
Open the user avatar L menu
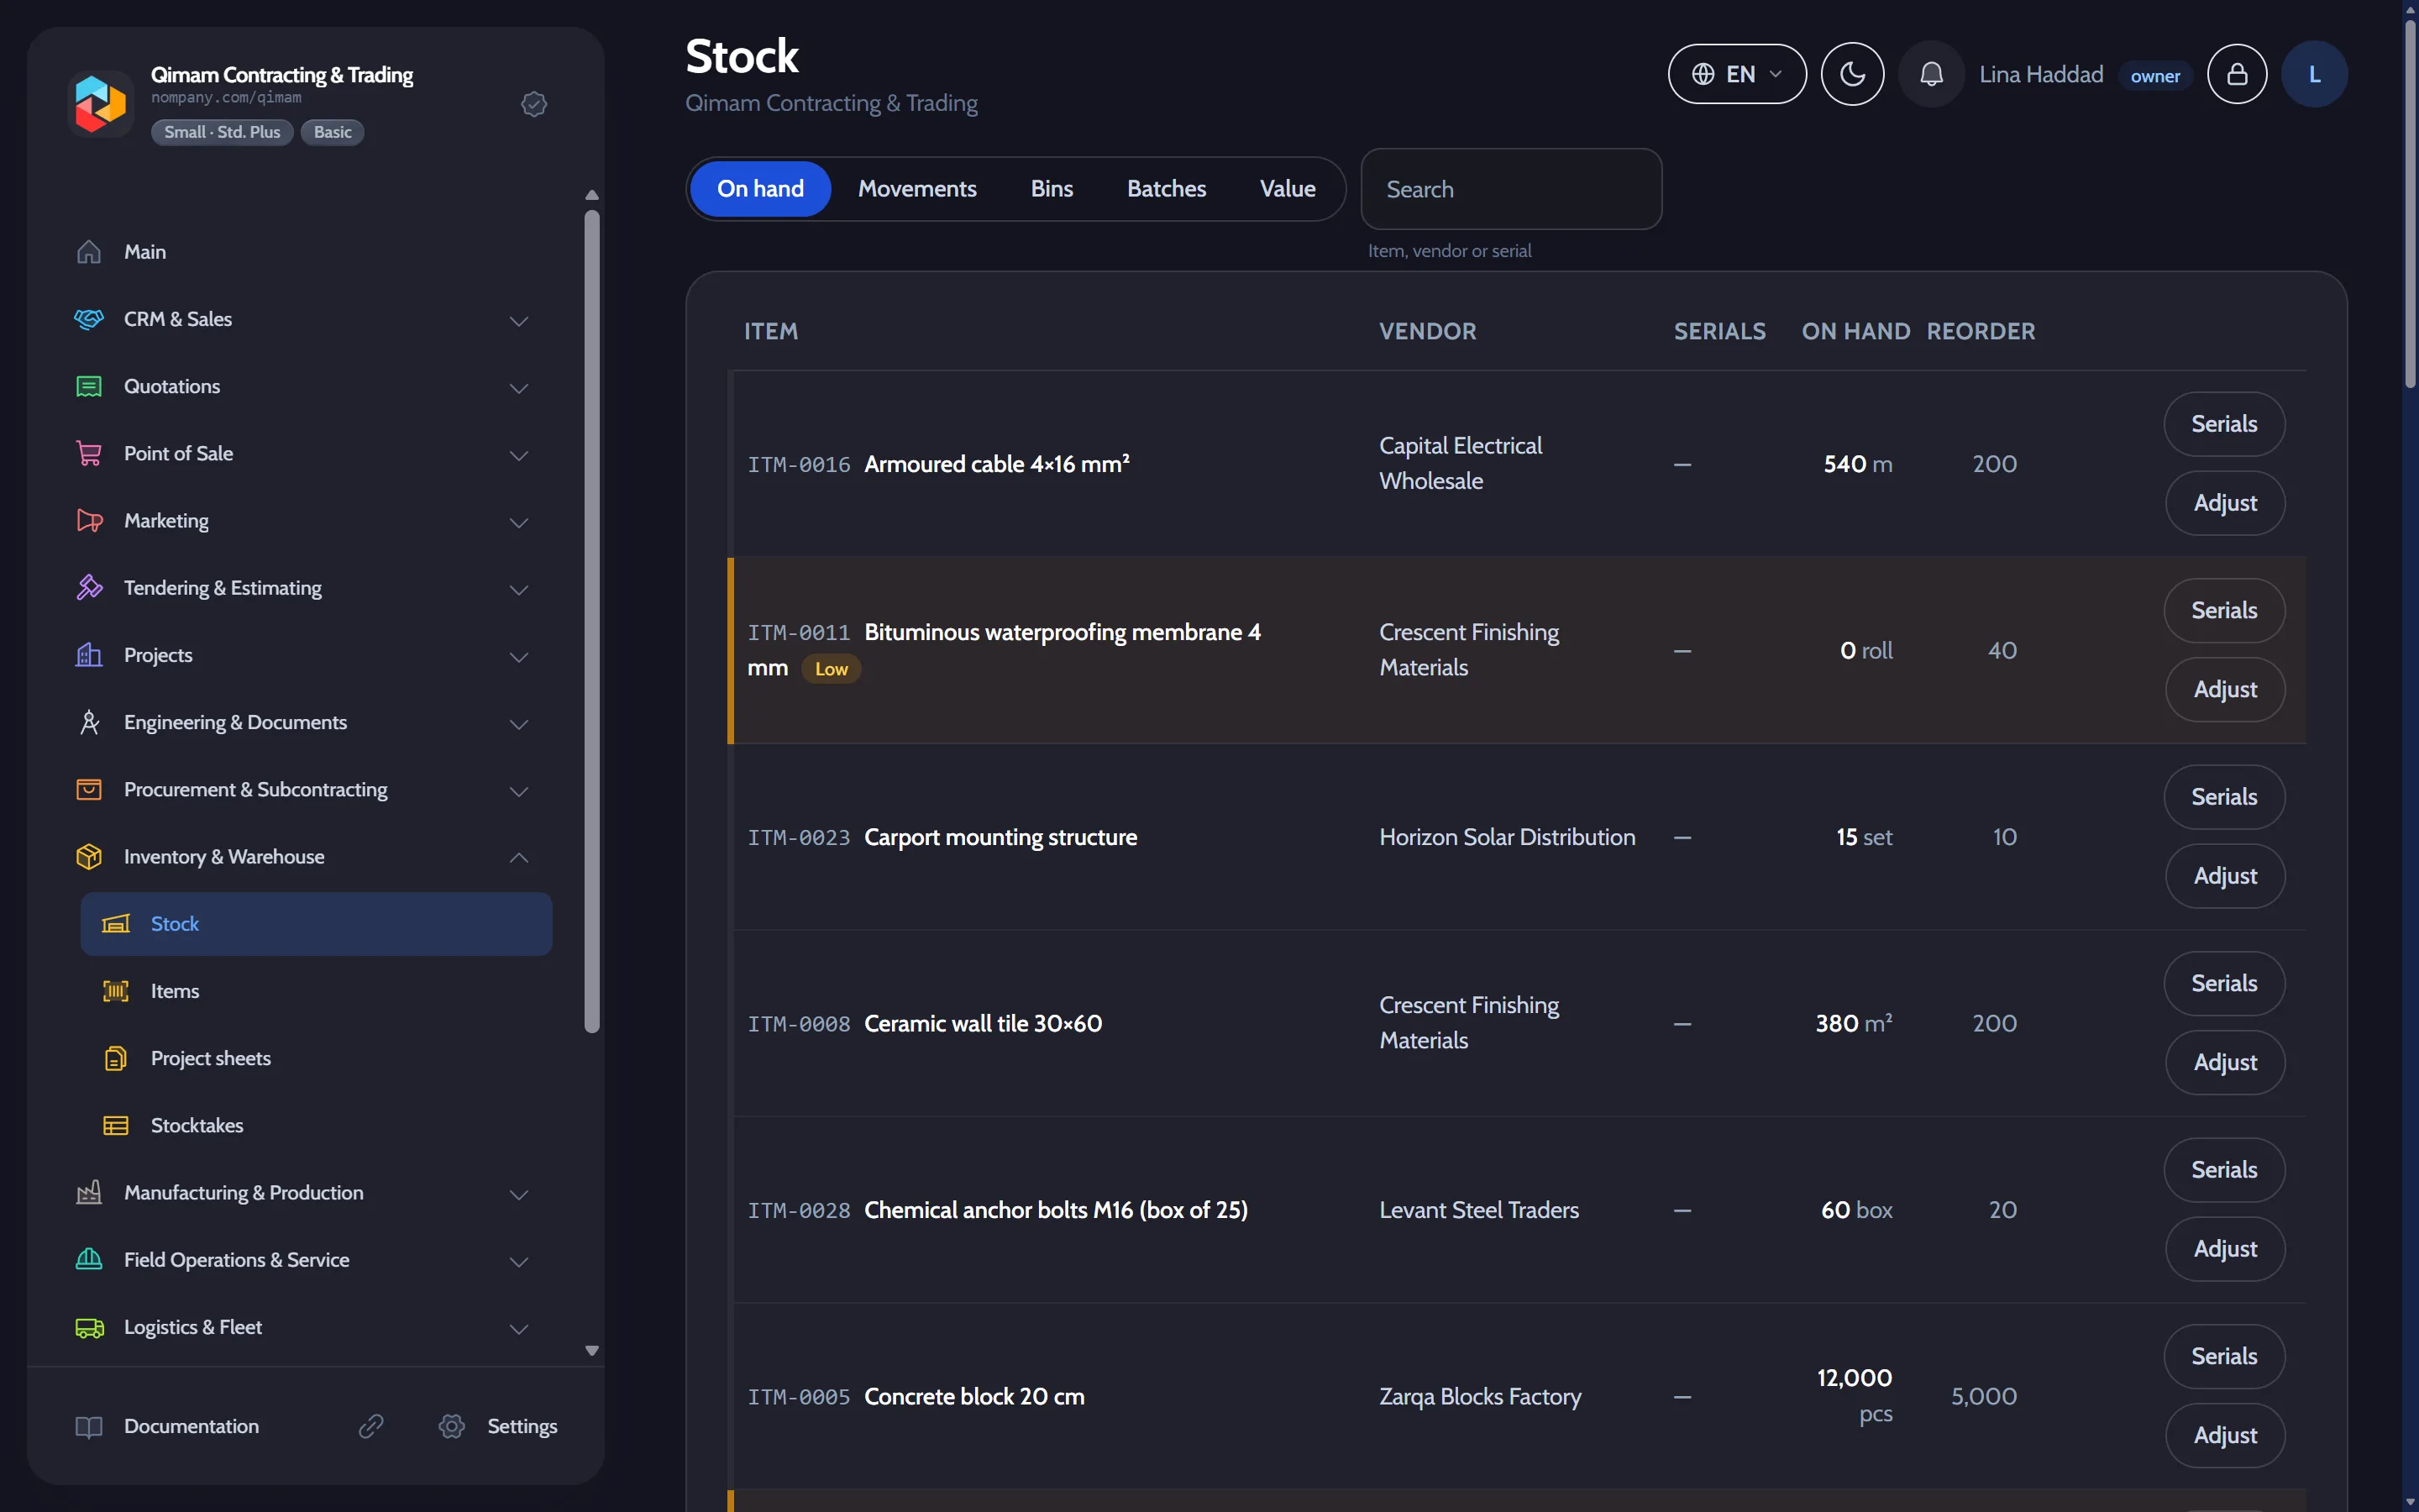2314,74
